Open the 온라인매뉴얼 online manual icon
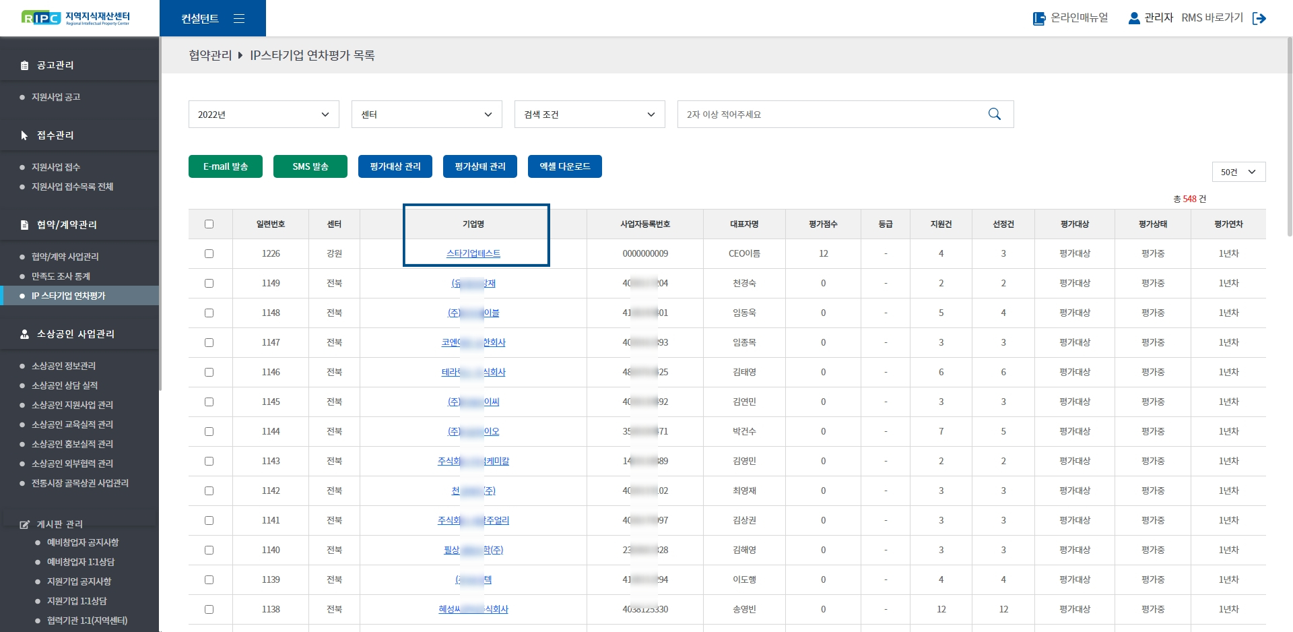The image size is (1293, 632). click(1039, 18)
